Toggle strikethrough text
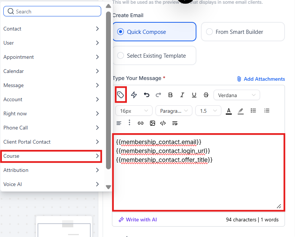295x237 pixels. [206, 95]
